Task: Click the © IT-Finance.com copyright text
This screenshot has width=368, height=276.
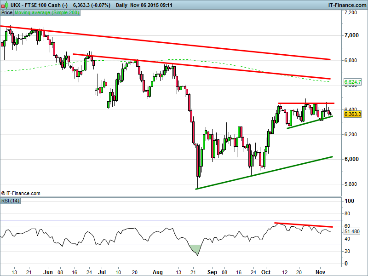Action: point(21,193)
